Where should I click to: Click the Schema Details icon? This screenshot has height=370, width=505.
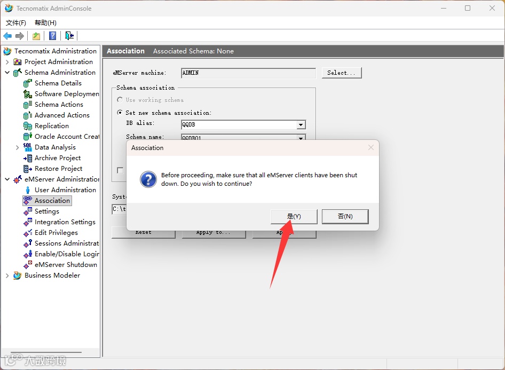coord(28,83)
